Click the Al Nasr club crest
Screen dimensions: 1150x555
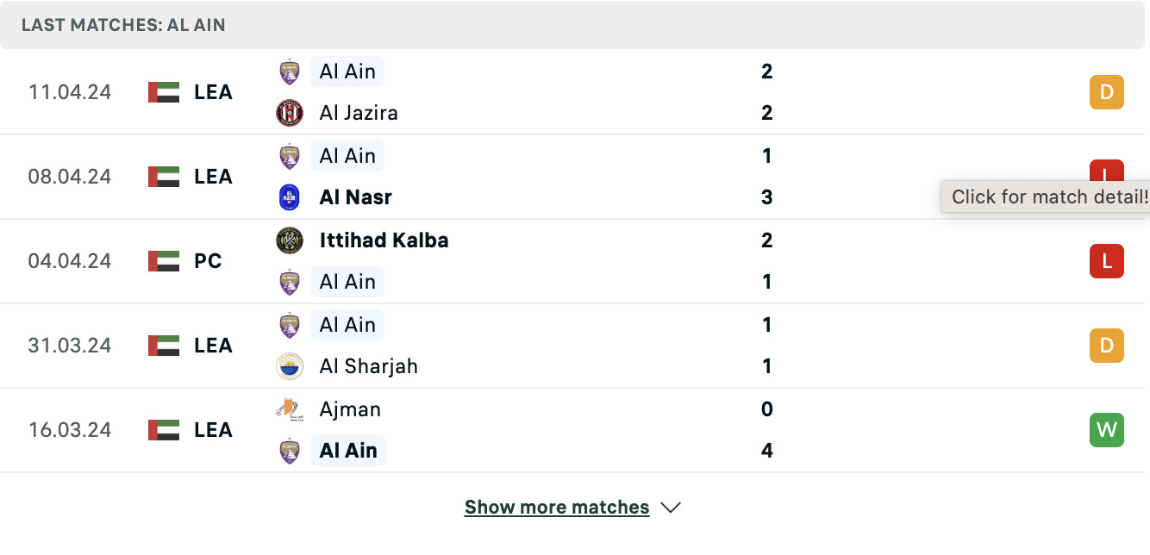coord(290,197)
